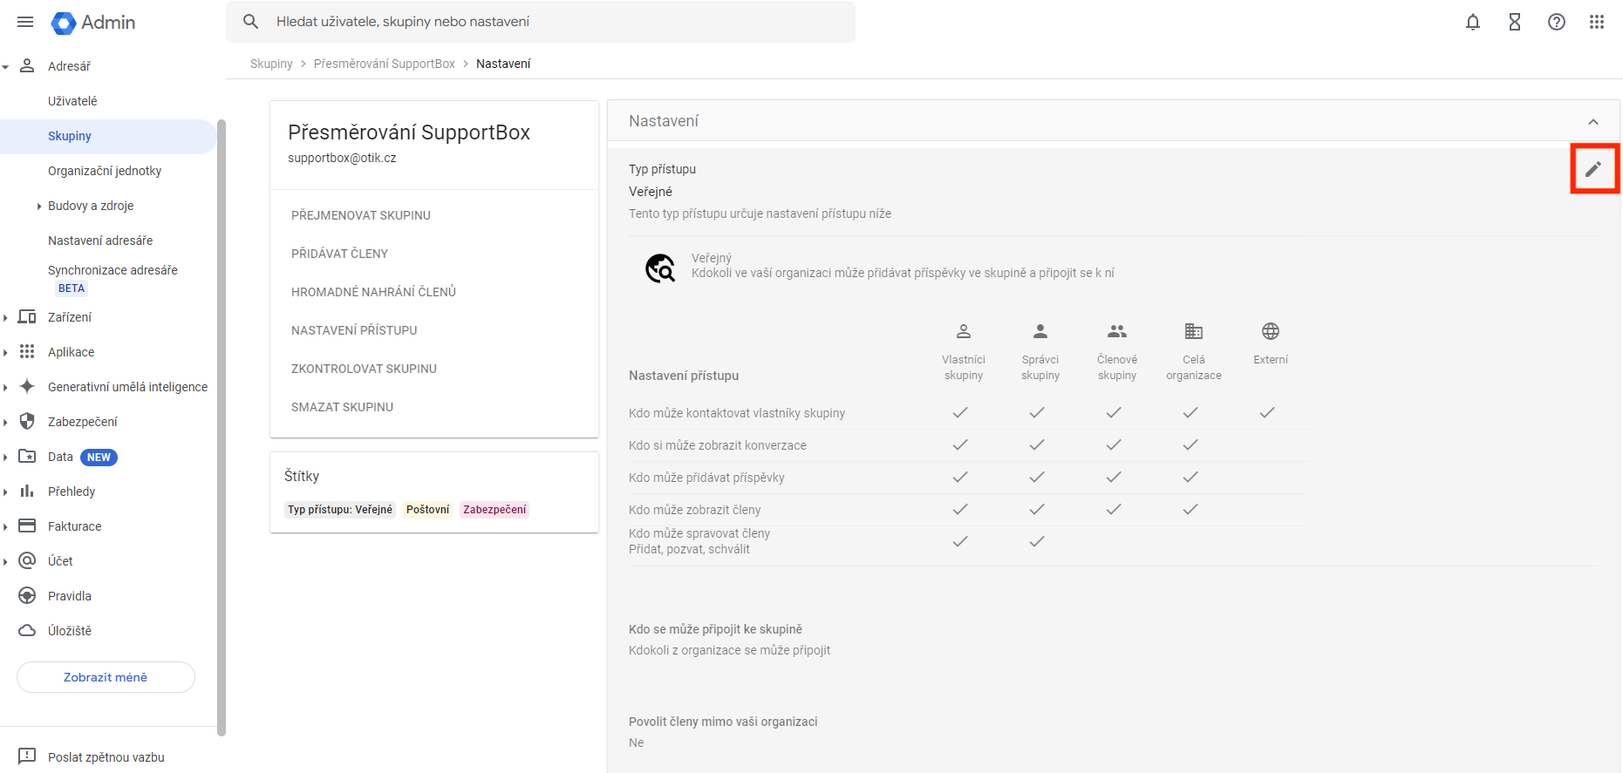Focus the search users and groups field
This screenshot has height=773, width=1623.
click(x=541, y=22)
